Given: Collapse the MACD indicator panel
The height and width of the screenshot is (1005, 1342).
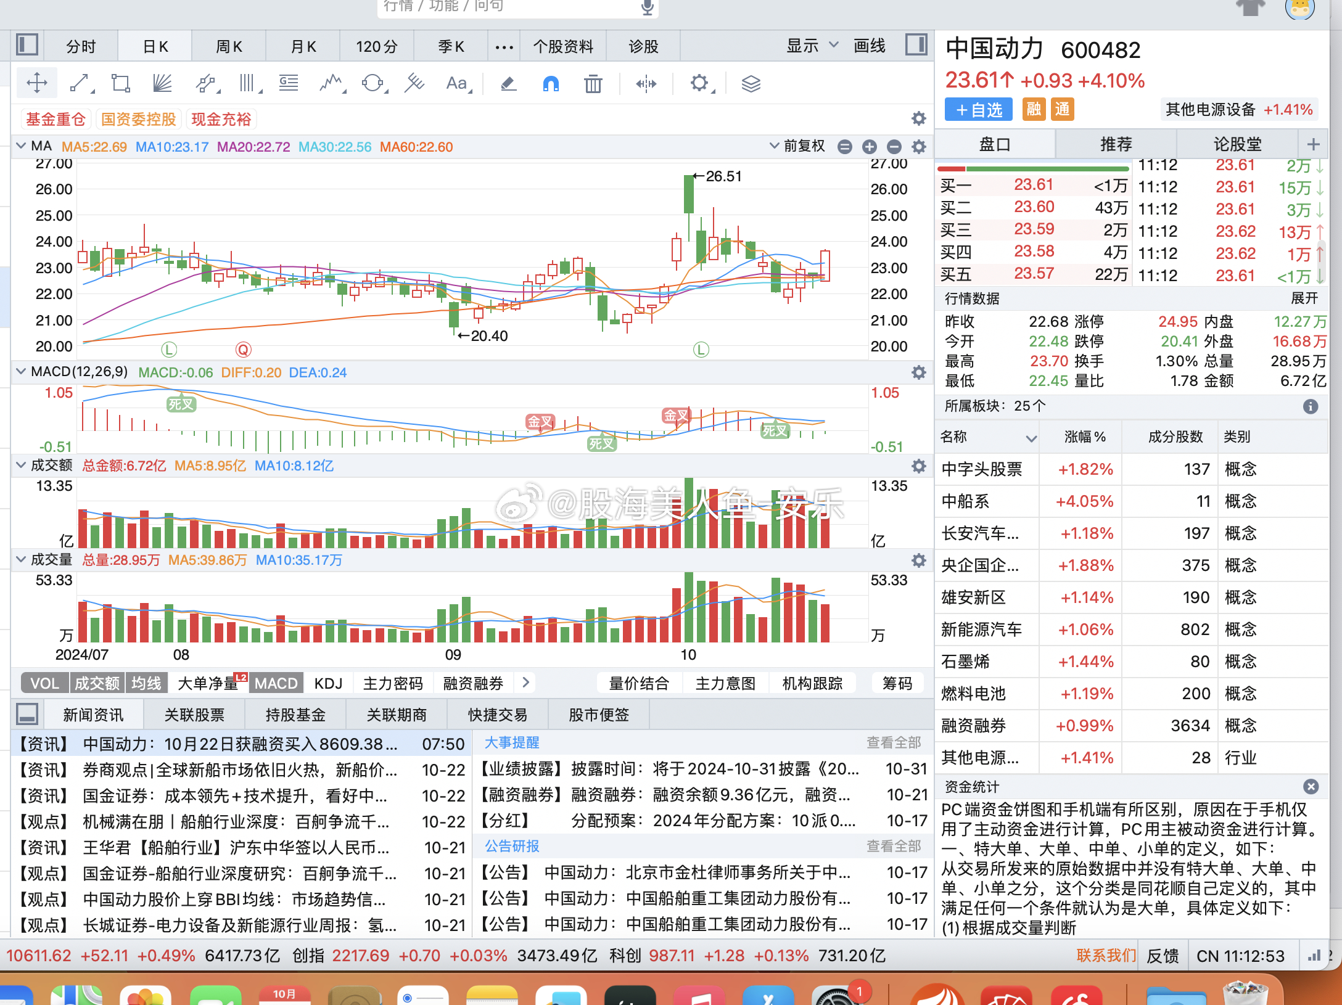Looking at the screenshot, I should pyautogui.click(x=21, y=371).
